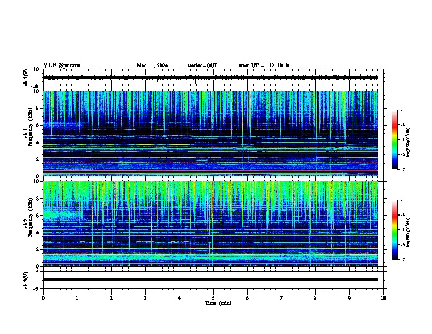
Task: Click the ch.2 spectrogram panel
Action: [x=210, y=224]
